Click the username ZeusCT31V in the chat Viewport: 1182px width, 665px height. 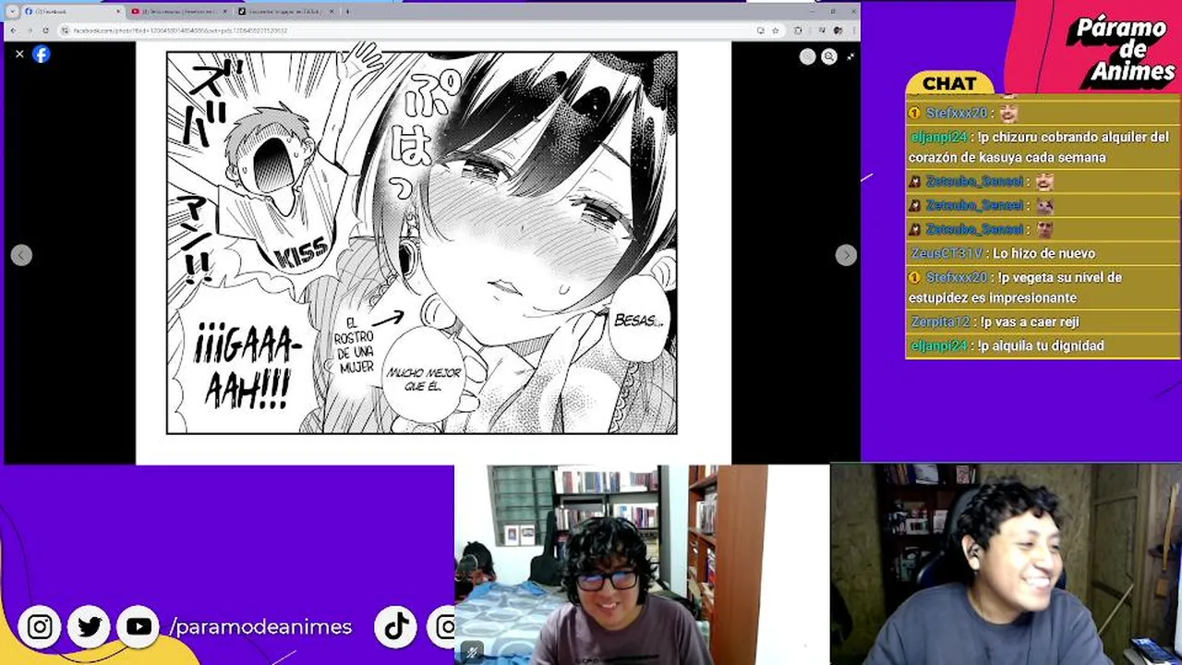click(x=947, y=253)
